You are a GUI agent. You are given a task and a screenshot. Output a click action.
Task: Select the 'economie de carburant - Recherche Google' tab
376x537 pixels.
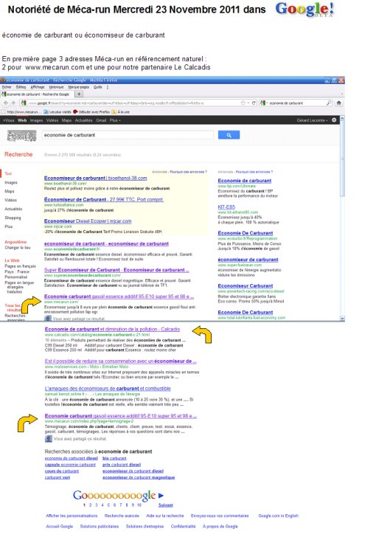click(37, 94)
